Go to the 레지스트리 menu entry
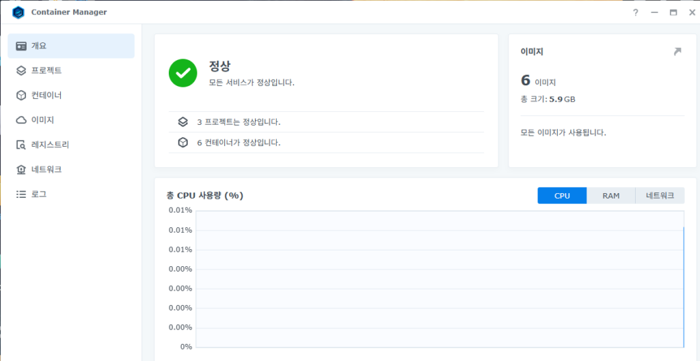The width and height of the screenshot is (700, 361). click(x=50, y=145)
